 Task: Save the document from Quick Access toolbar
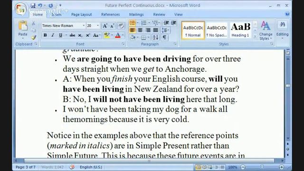coord(33,5)
